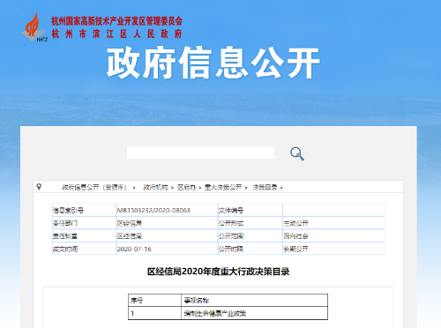Image resolution: width=441 pixels, height=328 pixels.
Task: Click header text 杭州市滨江区人民政府
Action: (117, 34)
